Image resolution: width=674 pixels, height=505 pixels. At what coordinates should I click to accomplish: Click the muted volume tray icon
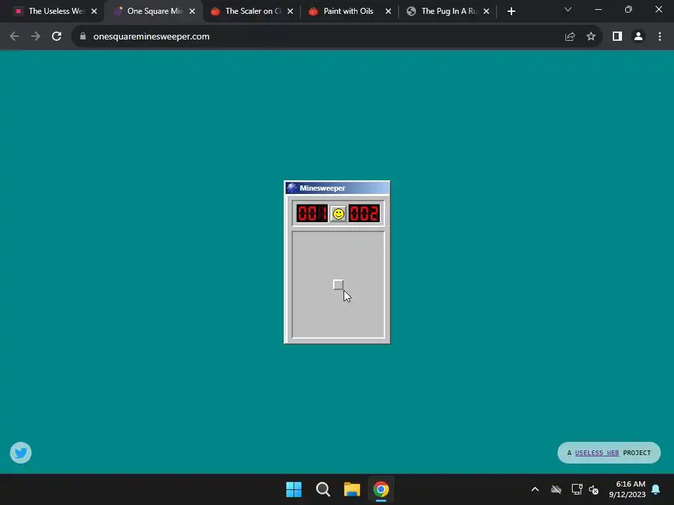click(594, 489)
